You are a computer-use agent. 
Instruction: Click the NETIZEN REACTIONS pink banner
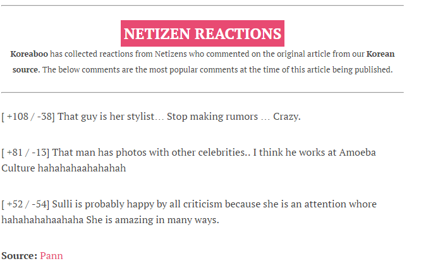(x=202, y=33)
